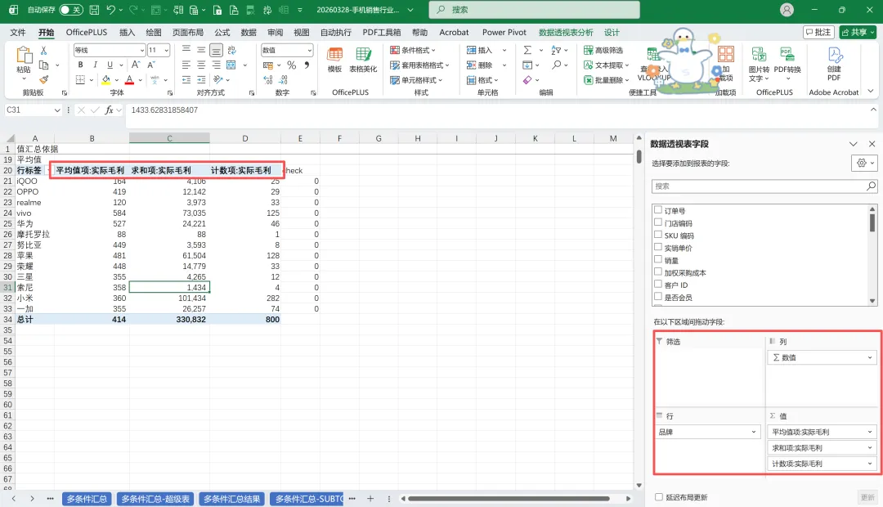Screen dimensions: 883x507
Task: Open the 文件 File tab
Action: tap(18, 32)
